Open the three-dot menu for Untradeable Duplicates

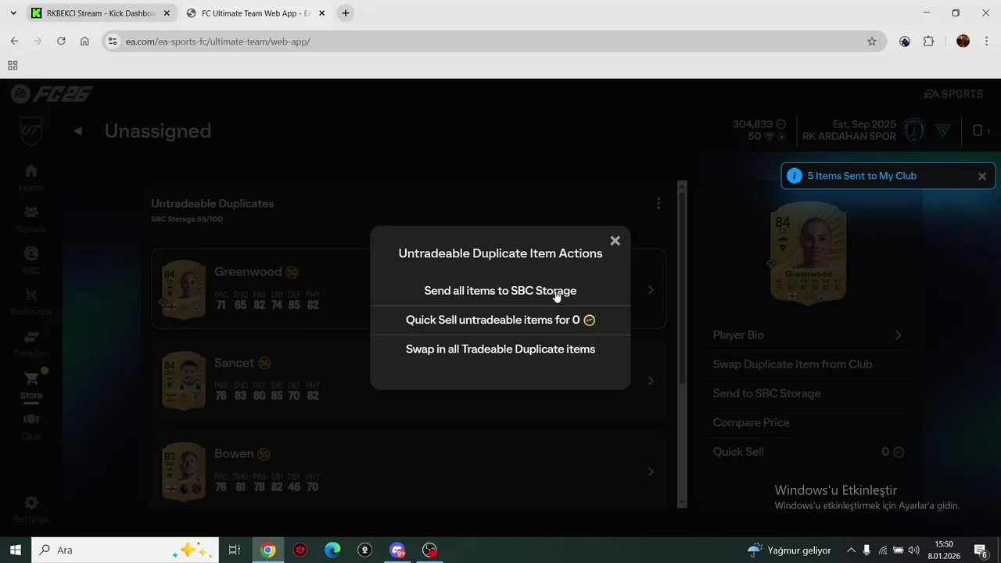point(658,203)
